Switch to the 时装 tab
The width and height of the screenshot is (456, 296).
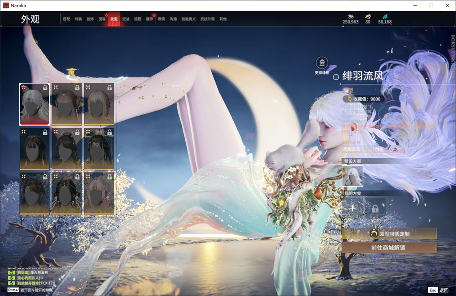[78, 19]
